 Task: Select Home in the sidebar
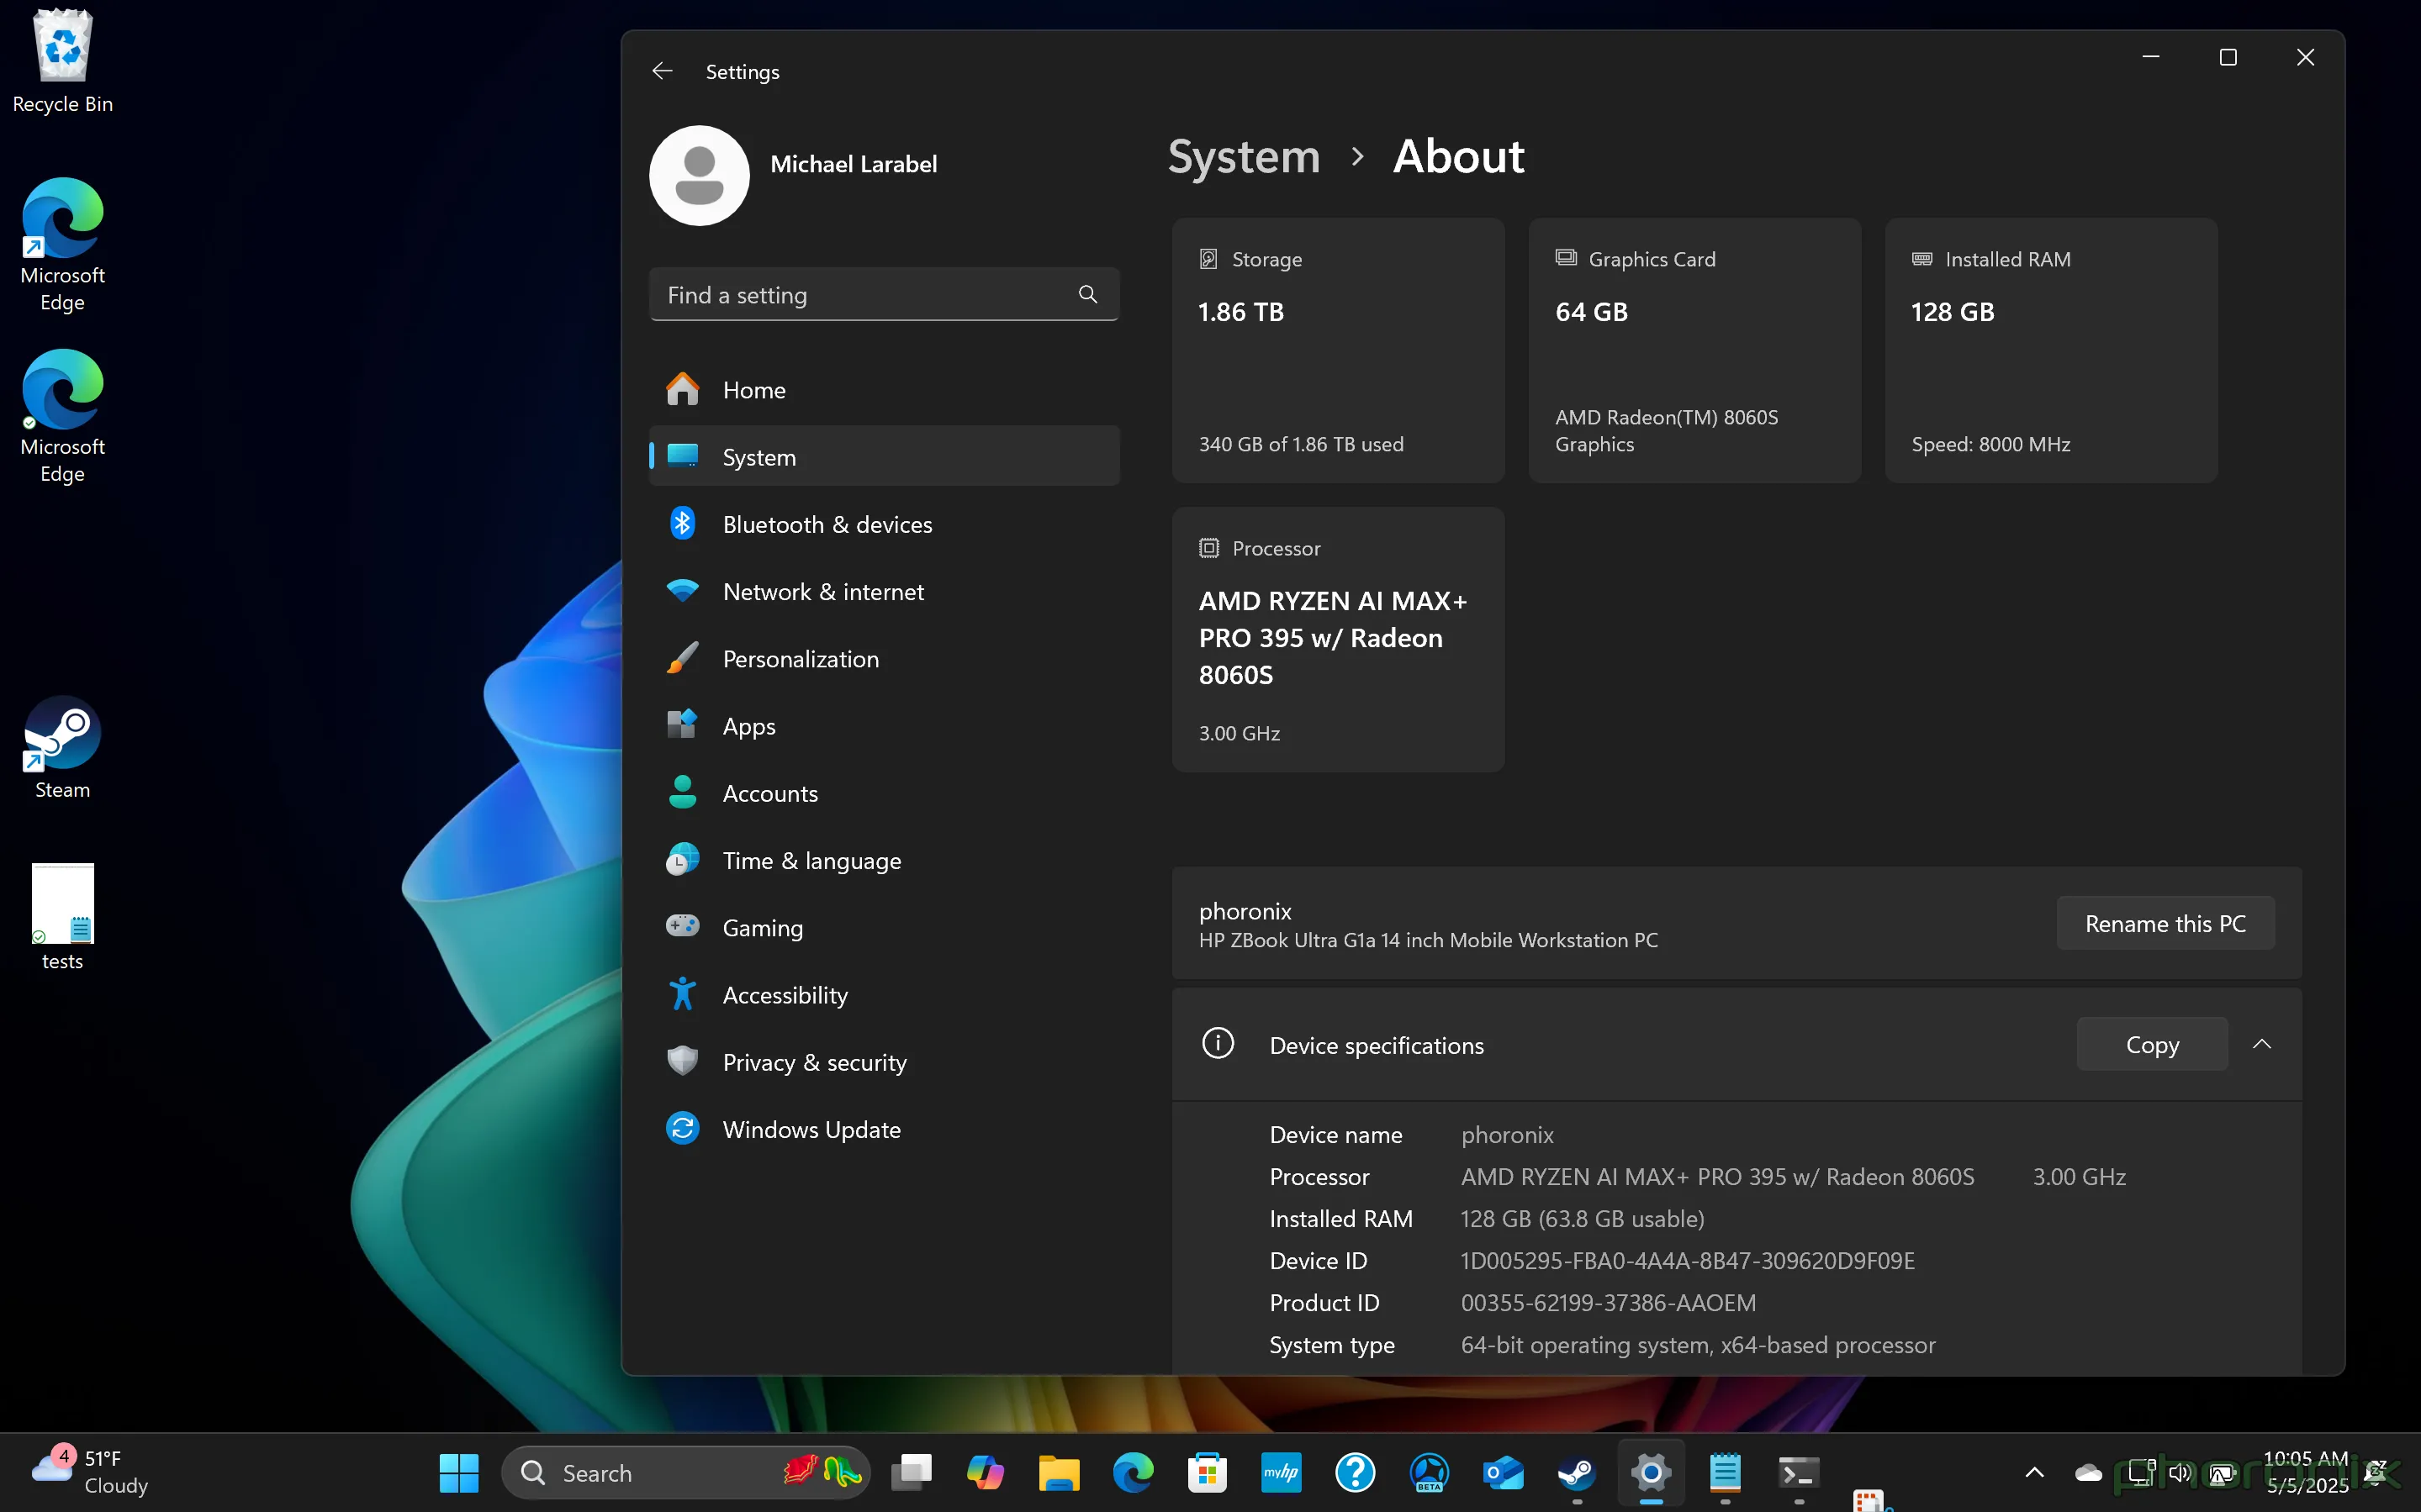point(754,390)
